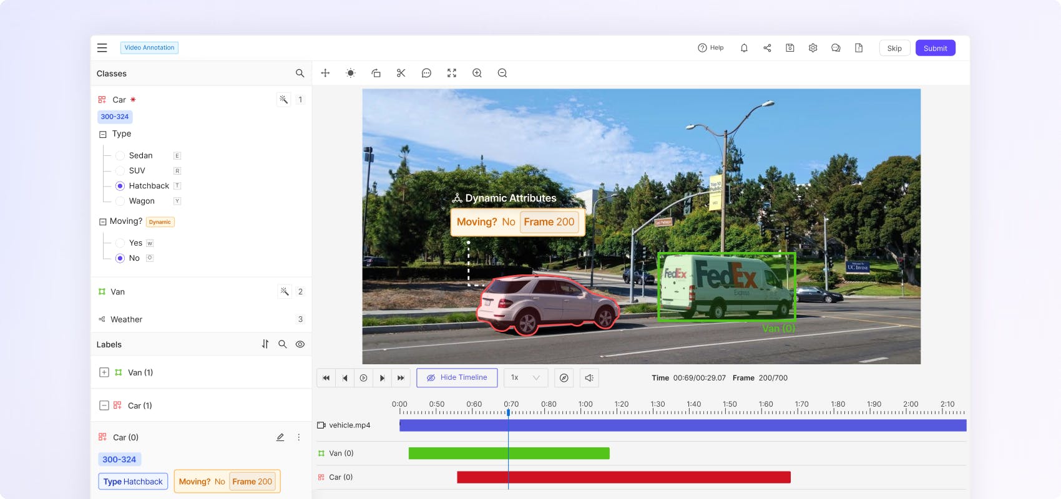Step to the next frame
This screenshot has width=1061, height=499.
[382, 378]
